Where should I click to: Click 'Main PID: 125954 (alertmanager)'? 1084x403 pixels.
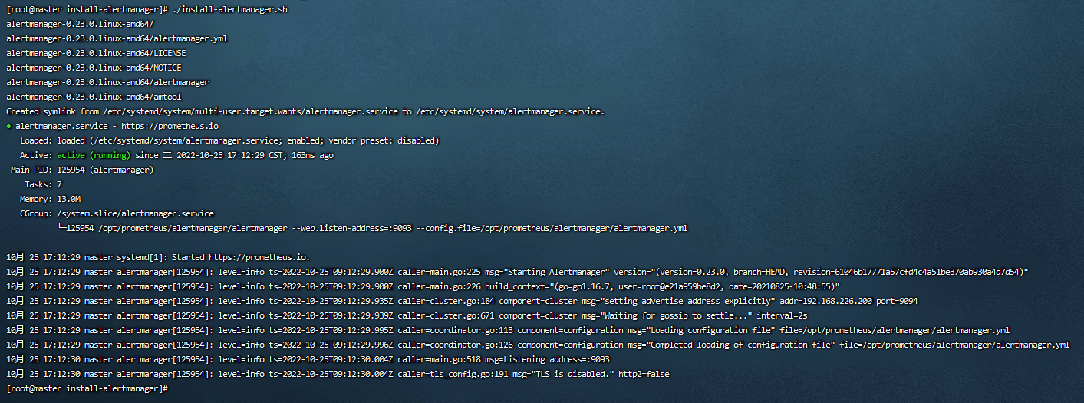pyautogui.click(x=82, y=170)
